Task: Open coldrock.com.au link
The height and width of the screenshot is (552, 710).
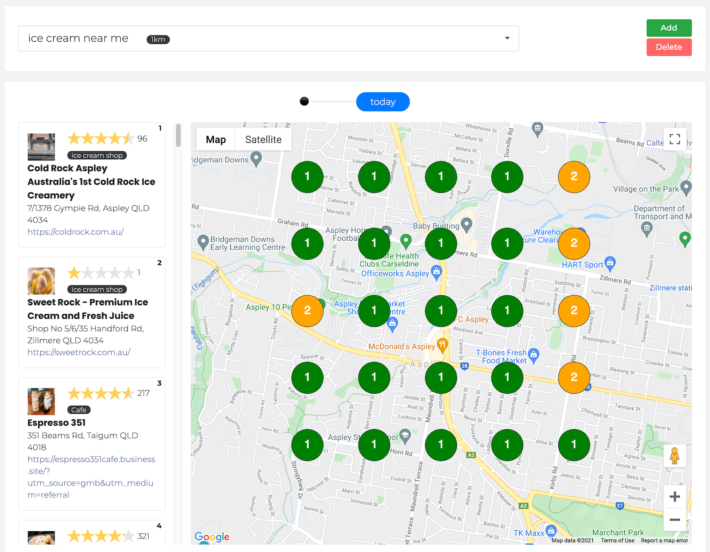Action: pyautogui.click(x=75, y=232)
